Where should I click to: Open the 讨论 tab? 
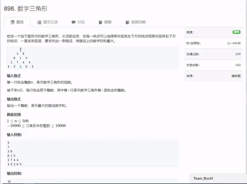tap(78, 22)
